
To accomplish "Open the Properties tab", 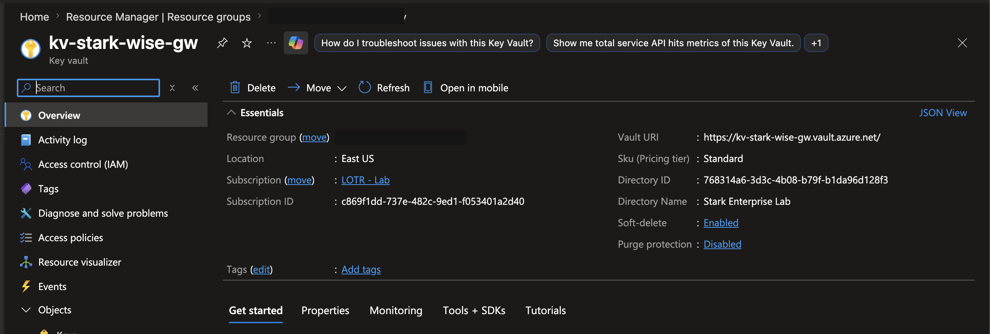I will click(x=325, y=311).
